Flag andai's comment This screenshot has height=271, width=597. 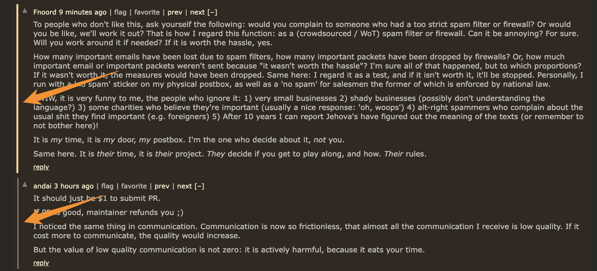pos(107,186)
